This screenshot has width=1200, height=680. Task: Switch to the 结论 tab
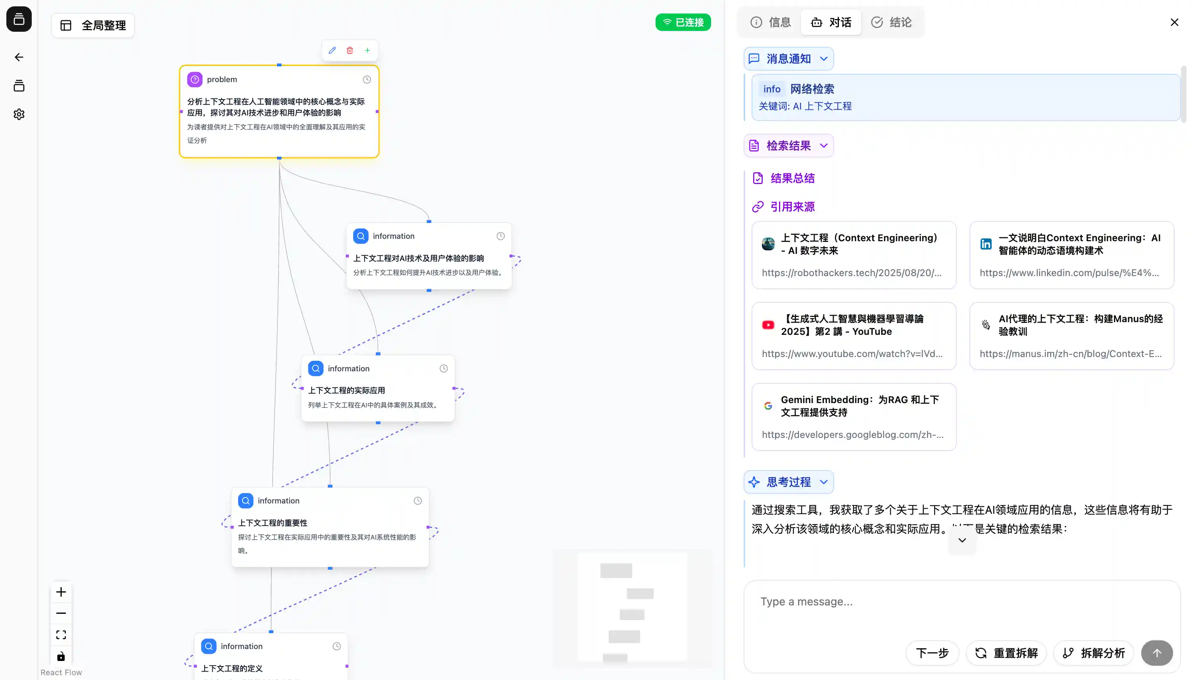(891, 23)
